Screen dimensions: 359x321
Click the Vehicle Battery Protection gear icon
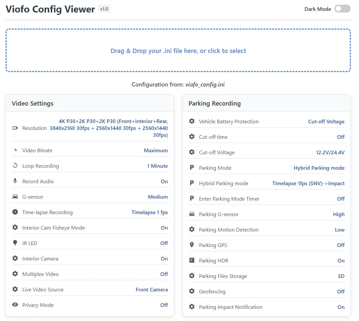pos(192,121)
